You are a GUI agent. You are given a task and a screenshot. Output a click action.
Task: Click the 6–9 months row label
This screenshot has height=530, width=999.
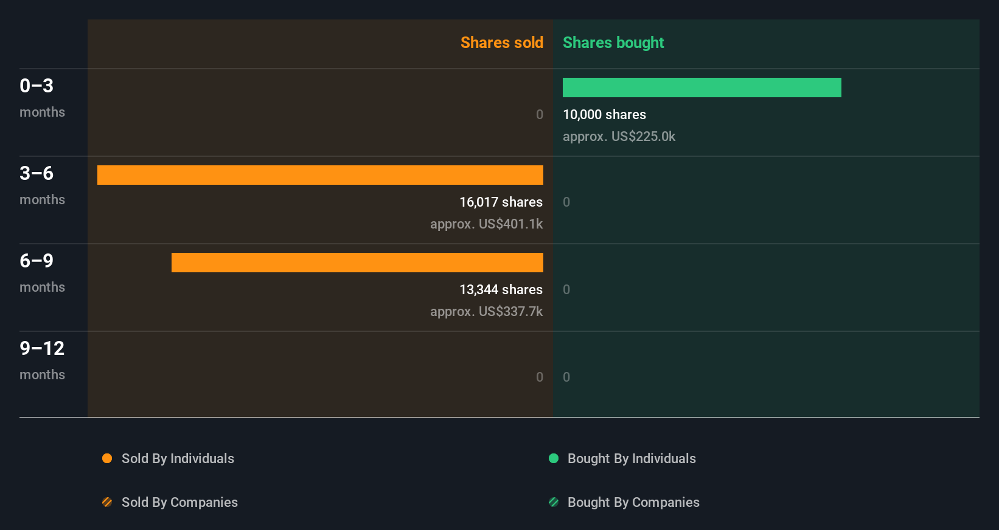[42, 273]
